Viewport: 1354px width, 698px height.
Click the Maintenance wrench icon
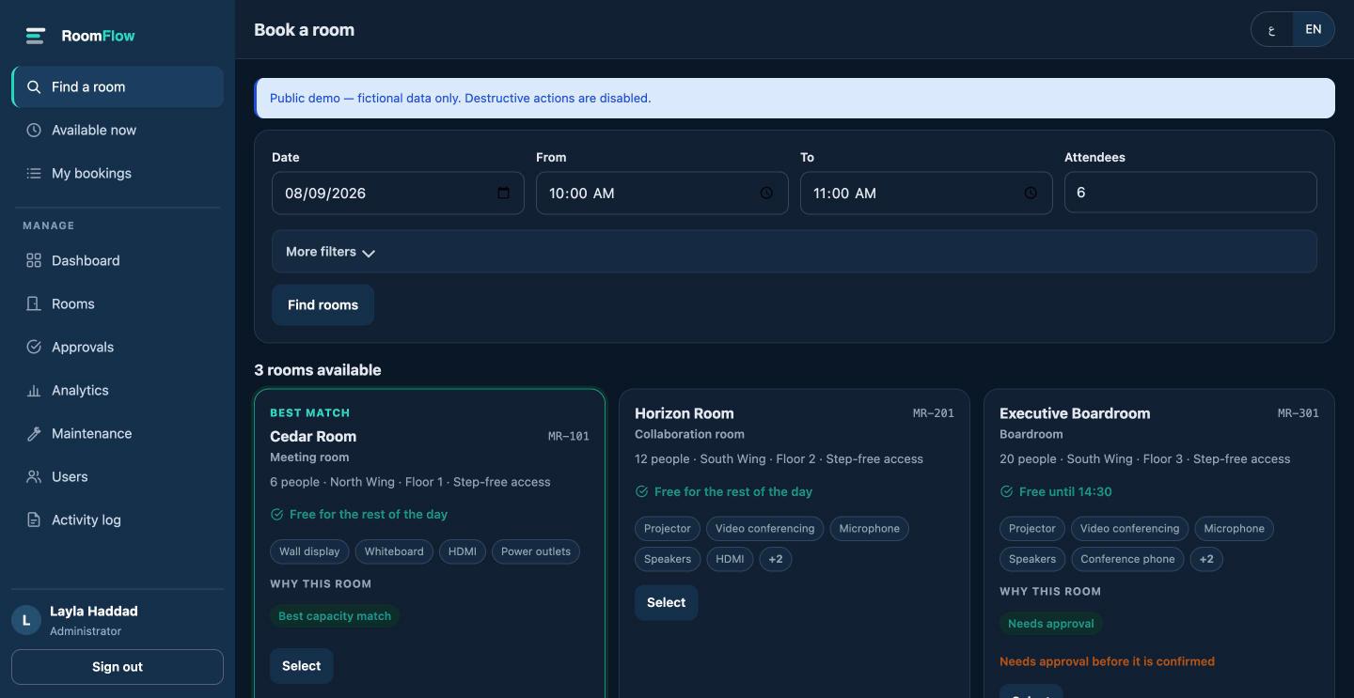click(x=34, y=433)
